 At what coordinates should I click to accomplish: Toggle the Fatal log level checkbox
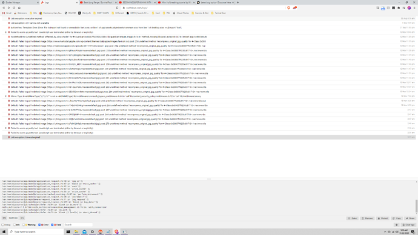point(52,225)
